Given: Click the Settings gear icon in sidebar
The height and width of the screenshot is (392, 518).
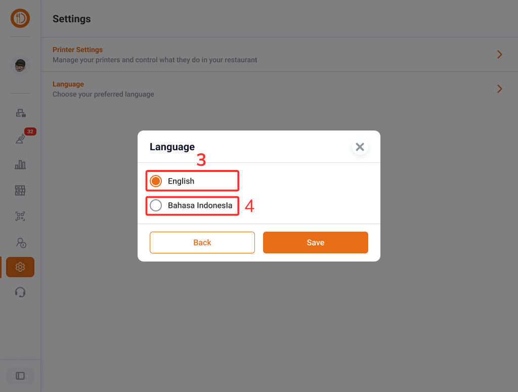Looking at the screenshot, I should (20, 267).
